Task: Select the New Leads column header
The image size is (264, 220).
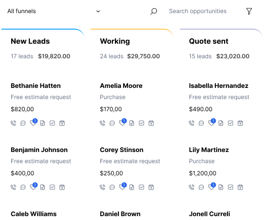Action: (x=30, y=41)
